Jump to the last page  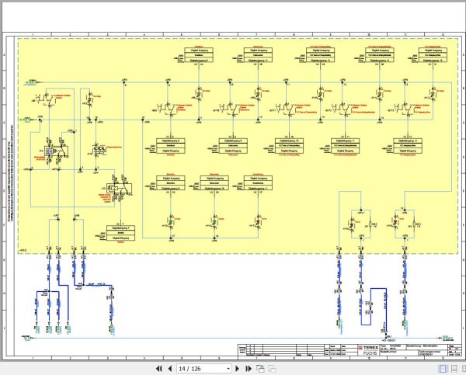249,369
